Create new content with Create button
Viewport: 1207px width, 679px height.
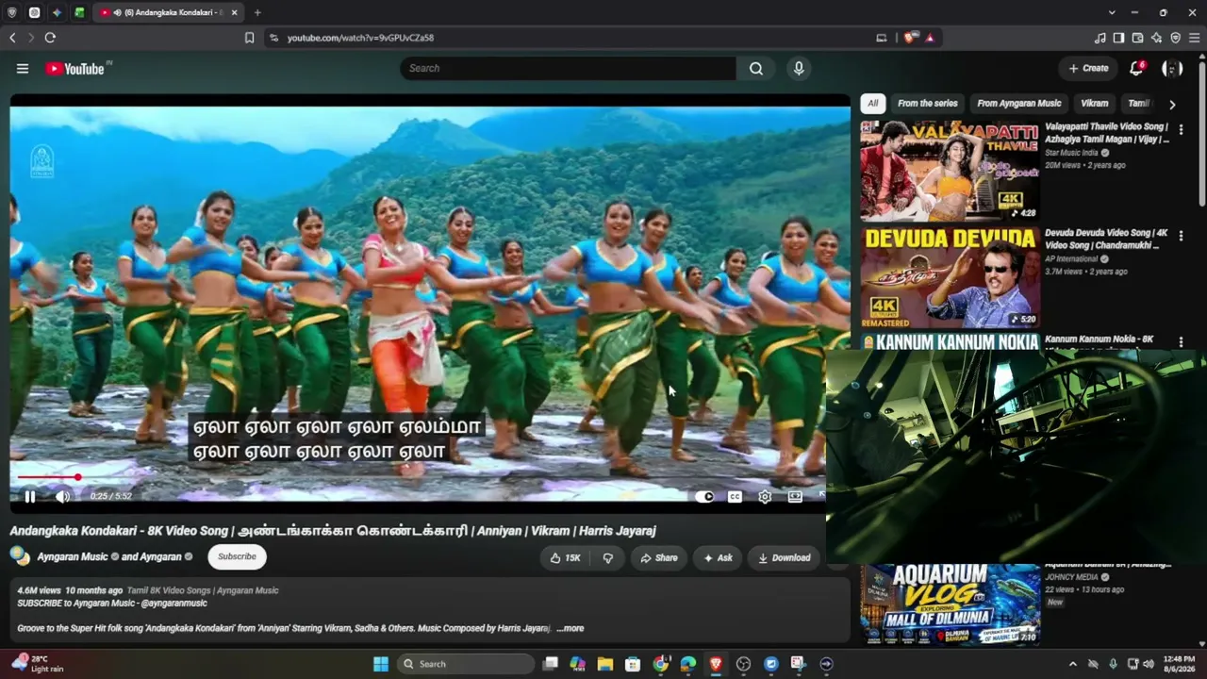point(1088,68)
